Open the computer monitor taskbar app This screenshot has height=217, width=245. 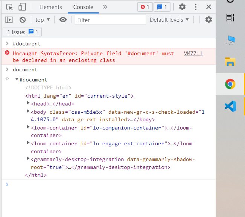pyautogui.click(x=230, y=40)
